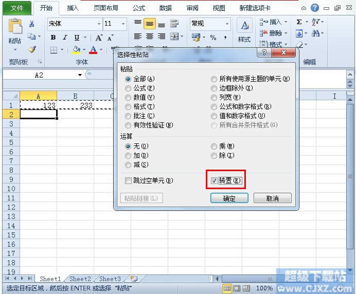
Task: Select 乘(M) operation
Action: pyautogui.click(x=222, y=146)
